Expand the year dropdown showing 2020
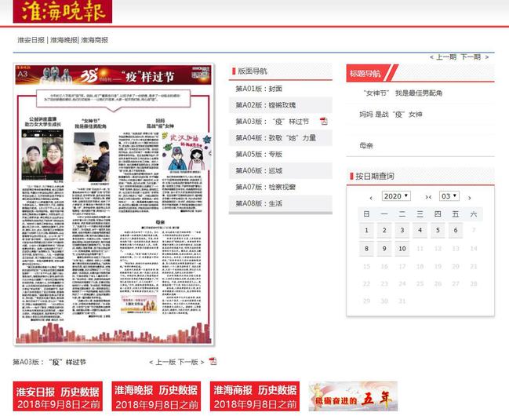The width and height of the screenshot is (509, 416). tap(396, 196)
